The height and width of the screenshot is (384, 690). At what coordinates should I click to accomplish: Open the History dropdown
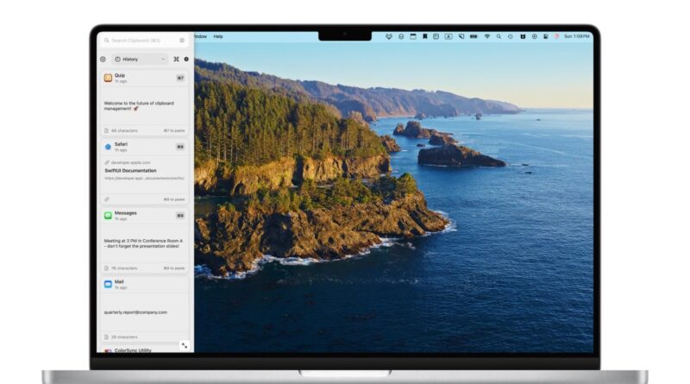point(140,59)
